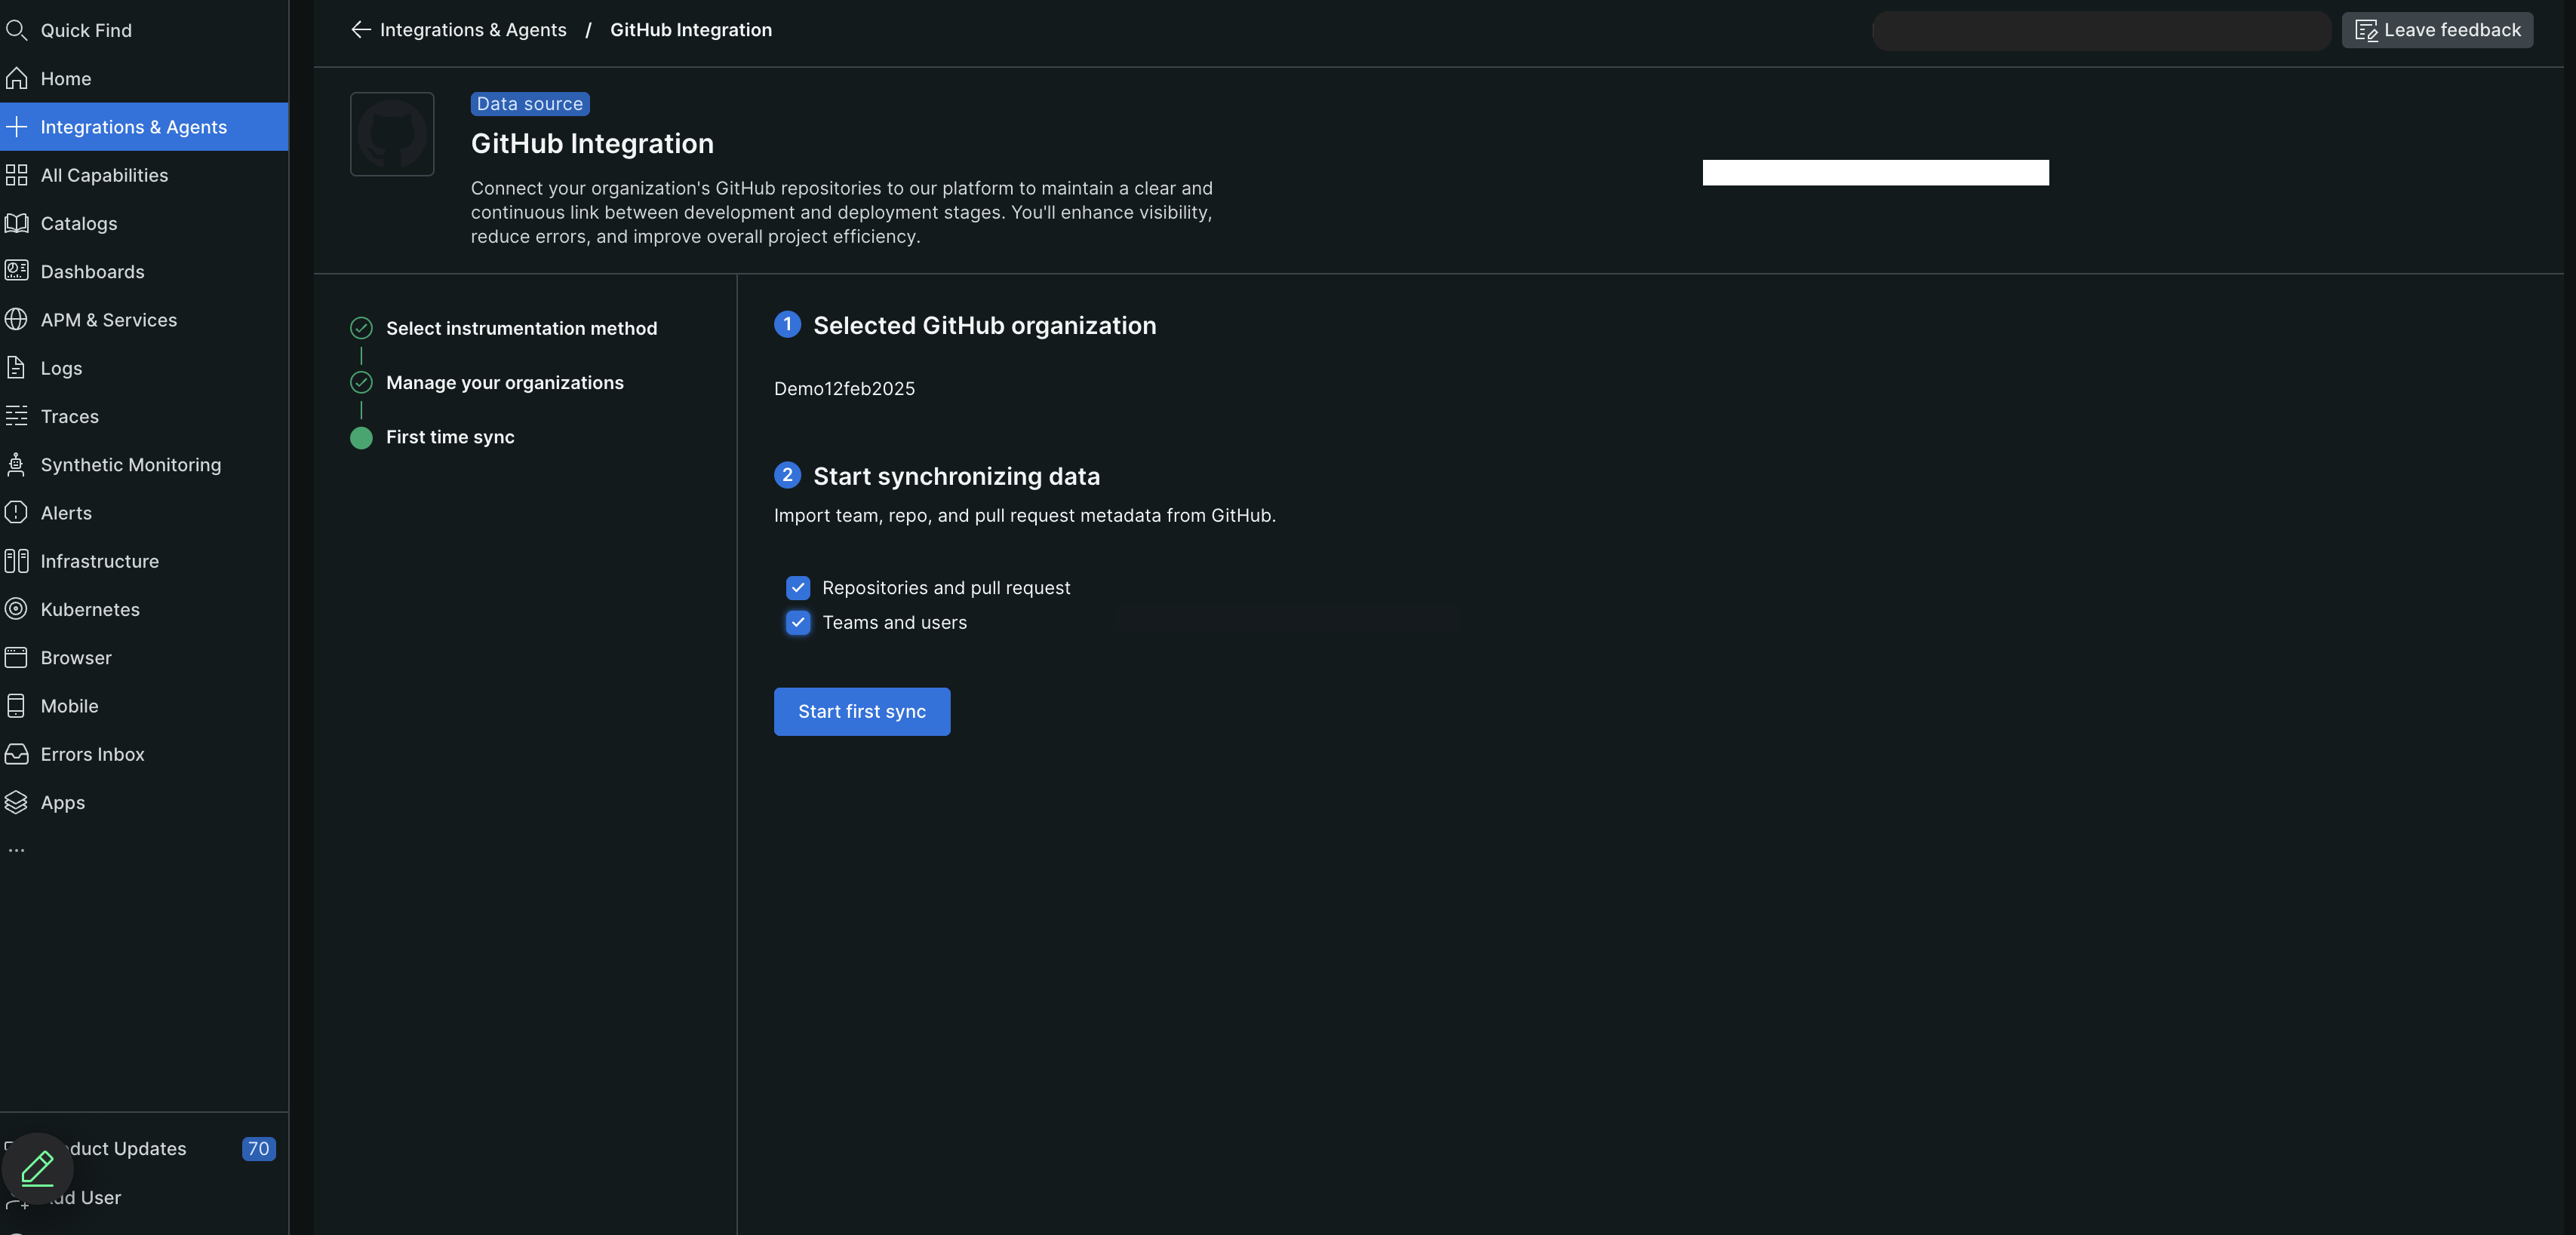Open APM & Services
2576x1235 pixels.
109,320
